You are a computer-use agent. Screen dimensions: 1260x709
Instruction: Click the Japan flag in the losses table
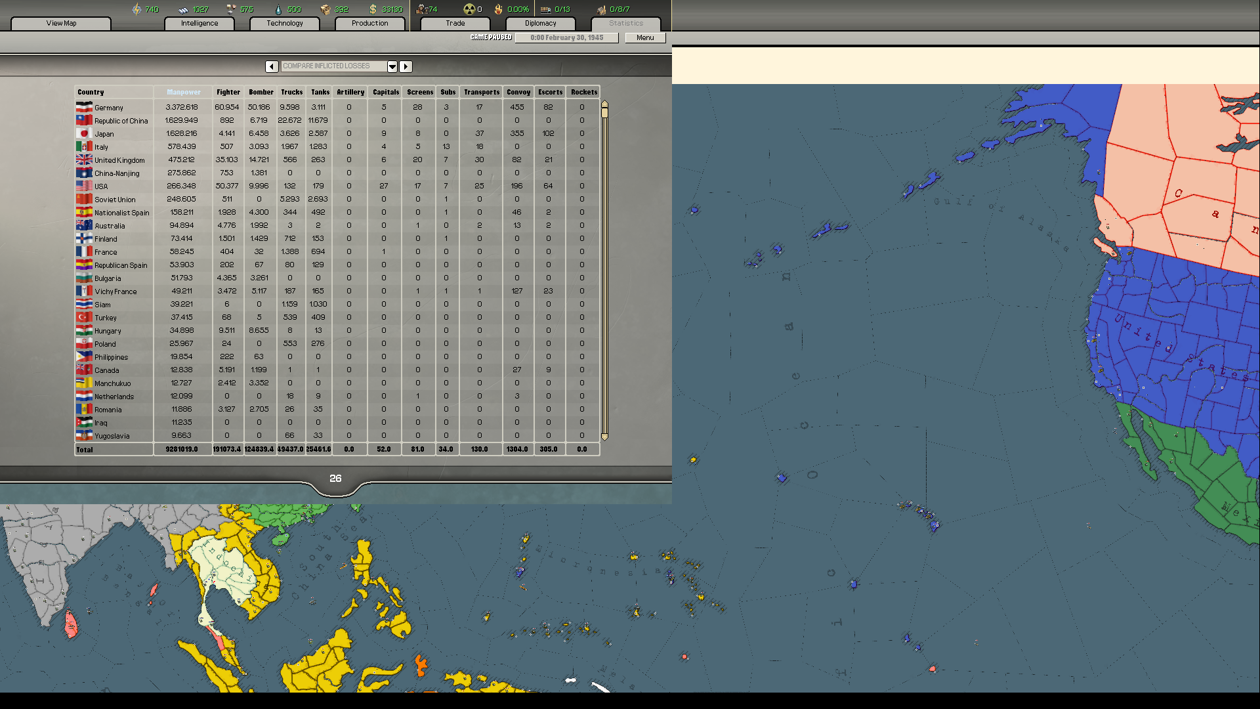(85, 133)
